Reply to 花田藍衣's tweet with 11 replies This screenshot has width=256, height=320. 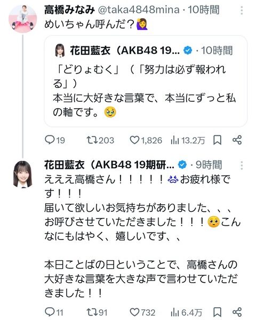click(x=50, y=311)
